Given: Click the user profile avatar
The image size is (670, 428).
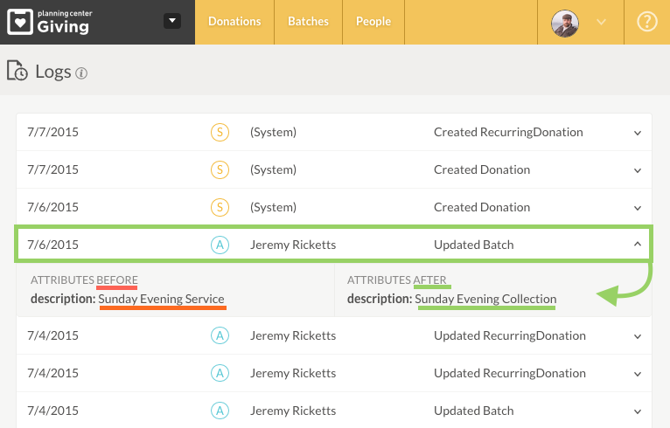Looking at the screenshot, I should tap(565, 23).
